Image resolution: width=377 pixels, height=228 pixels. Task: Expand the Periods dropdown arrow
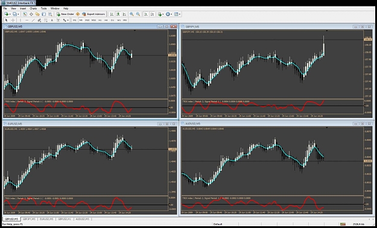coord(171,14)
